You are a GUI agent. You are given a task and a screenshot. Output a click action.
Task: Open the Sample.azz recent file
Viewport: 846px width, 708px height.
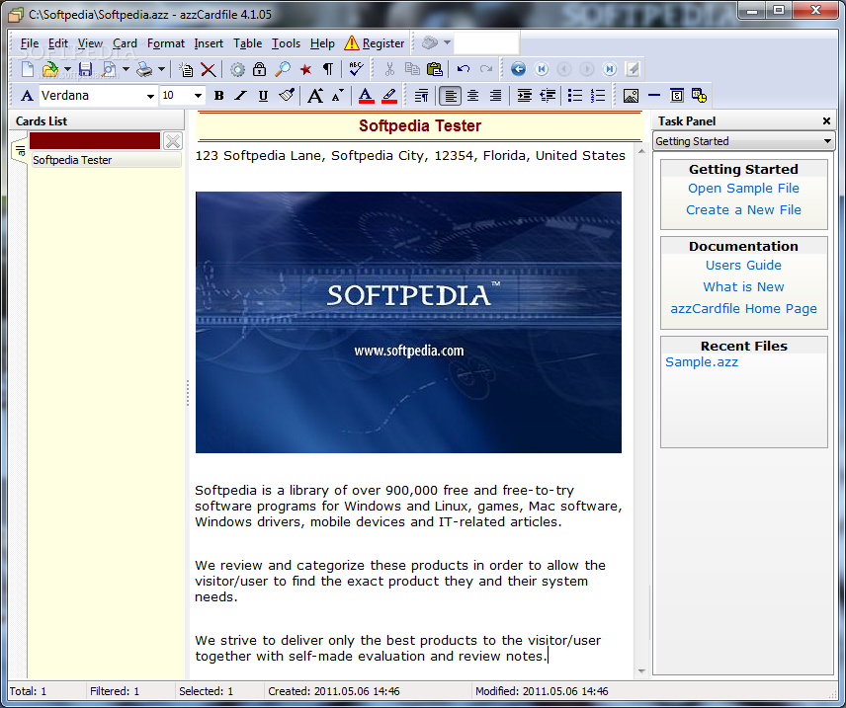pyautogui.click(x=702, y=361)
